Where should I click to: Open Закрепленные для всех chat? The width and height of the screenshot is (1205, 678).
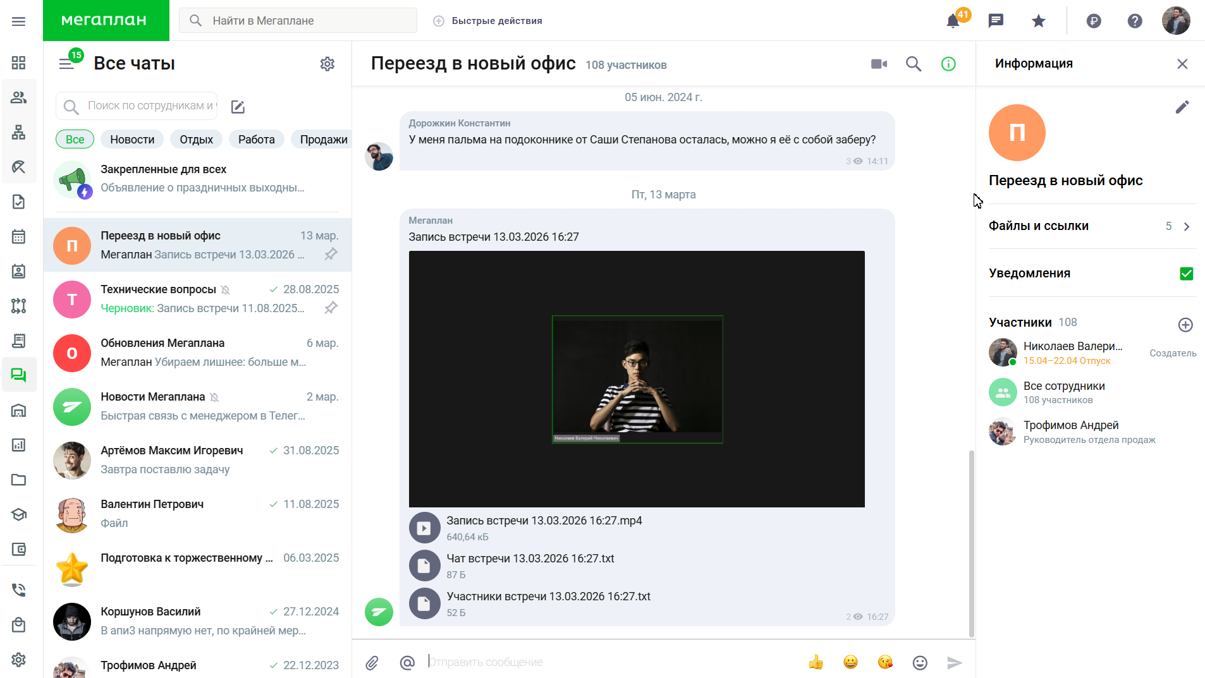pos(197,179)
